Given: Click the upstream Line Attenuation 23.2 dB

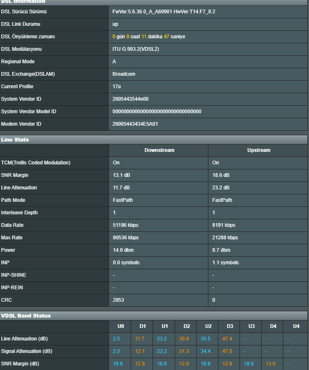Looking at the screenshot, I should point(221,188).
